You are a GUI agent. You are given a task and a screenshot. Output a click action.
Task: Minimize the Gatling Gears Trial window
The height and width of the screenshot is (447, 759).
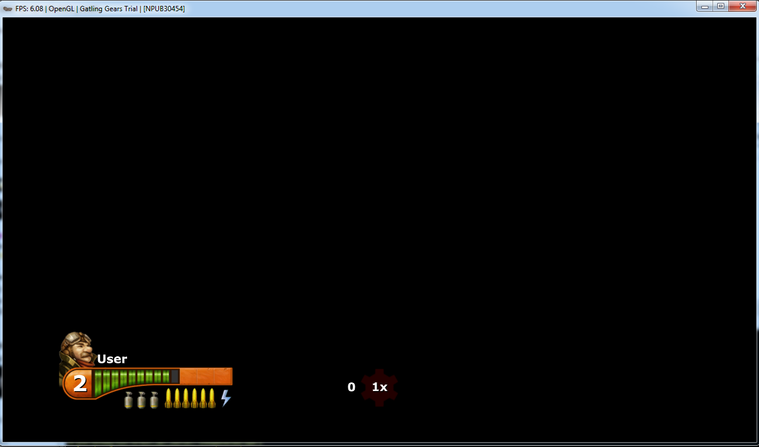point(705,6)
